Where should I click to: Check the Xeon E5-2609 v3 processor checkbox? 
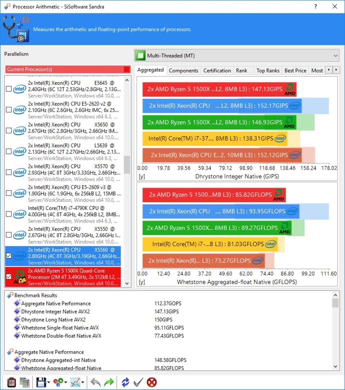tap(9, 193)
